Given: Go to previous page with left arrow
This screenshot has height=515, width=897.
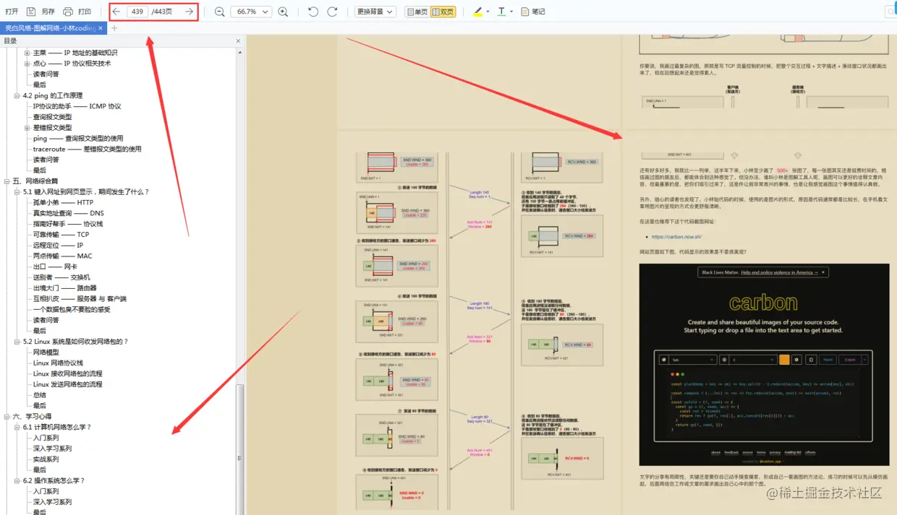Looking at the screenshot, I should [x=116, y=12].
